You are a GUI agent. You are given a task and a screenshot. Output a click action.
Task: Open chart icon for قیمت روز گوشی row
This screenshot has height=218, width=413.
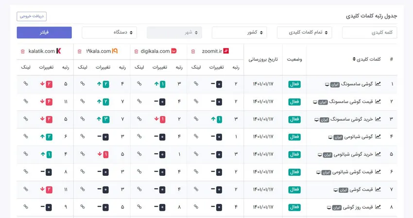(x=378, y=207)
